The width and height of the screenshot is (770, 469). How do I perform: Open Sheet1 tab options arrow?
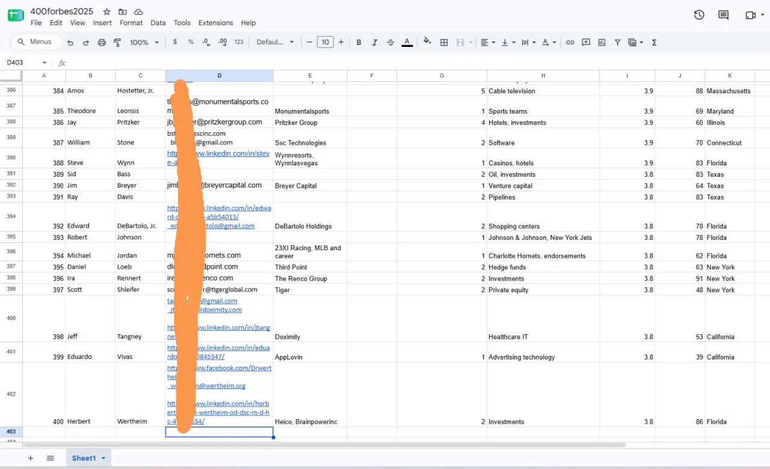[x=103, y=458]
